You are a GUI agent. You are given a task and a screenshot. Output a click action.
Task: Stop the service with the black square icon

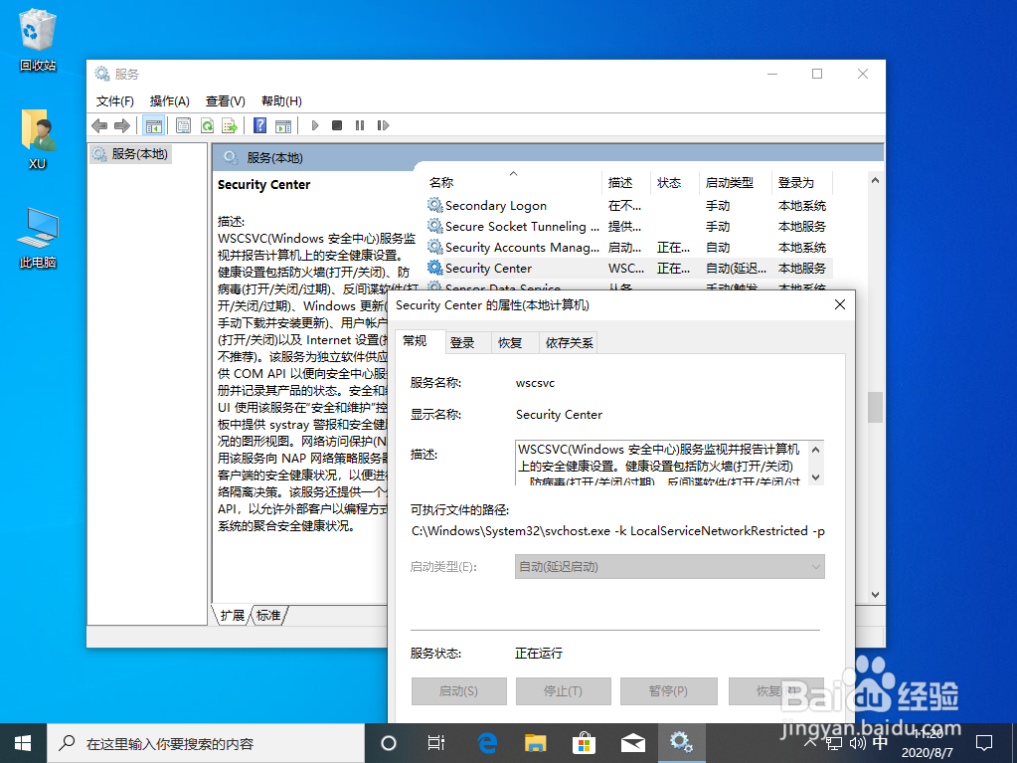[337, 125]
